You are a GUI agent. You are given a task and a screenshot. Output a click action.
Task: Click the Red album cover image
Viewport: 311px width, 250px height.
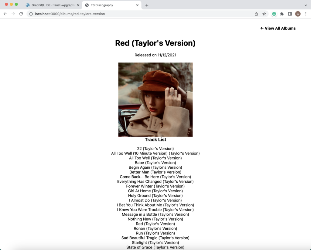(x=155, y=100)
